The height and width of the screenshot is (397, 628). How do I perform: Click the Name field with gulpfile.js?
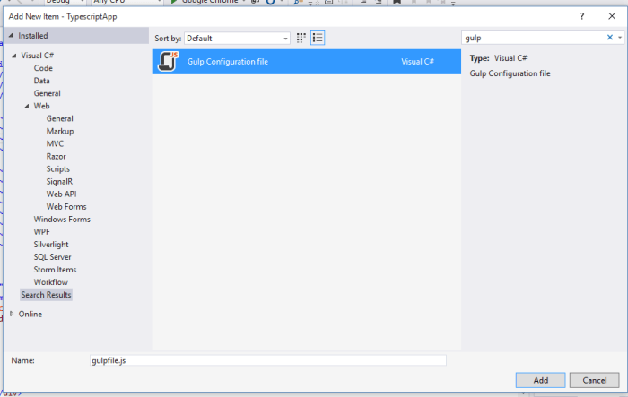click(268, 360)
